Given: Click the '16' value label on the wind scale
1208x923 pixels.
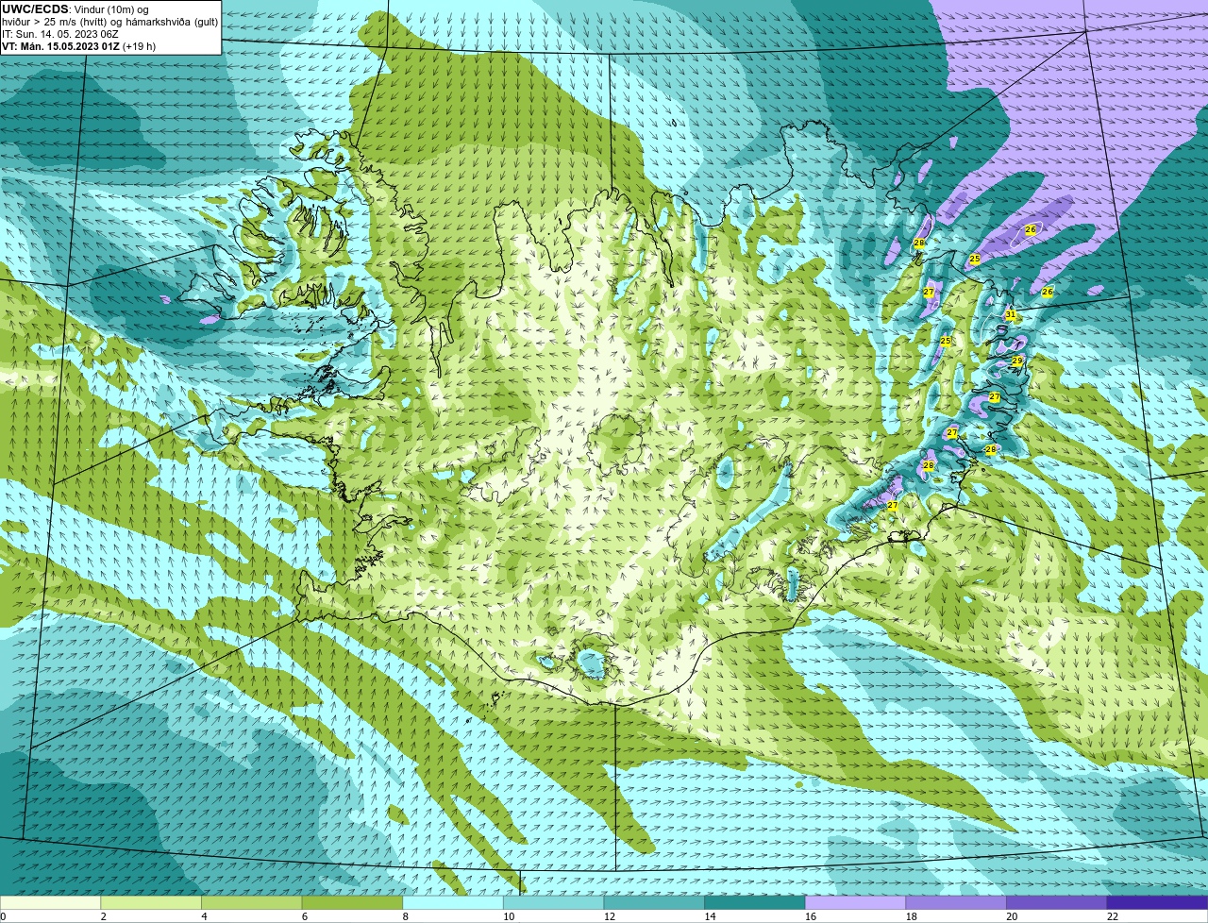Looking at the screenshot, I should 811,916.
